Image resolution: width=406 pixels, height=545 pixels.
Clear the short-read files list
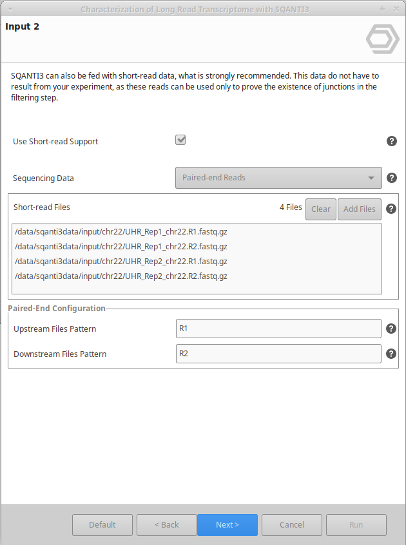[x=320, y=209]
